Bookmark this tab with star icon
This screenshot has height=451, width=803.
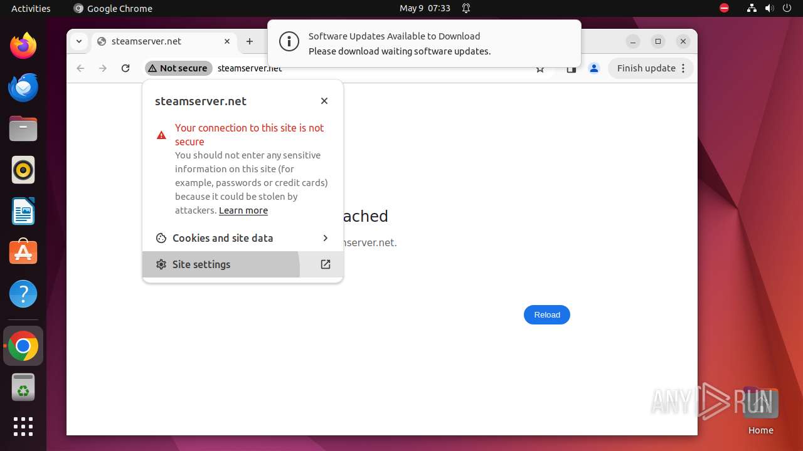pos(540,69)
